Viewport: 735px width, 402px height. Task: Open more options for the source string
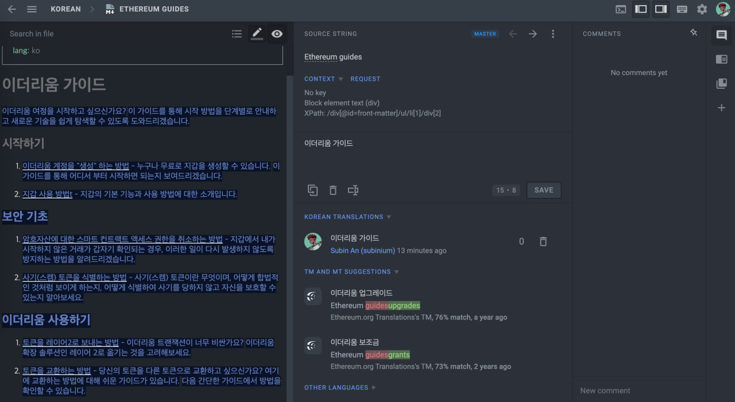point(553,34)
